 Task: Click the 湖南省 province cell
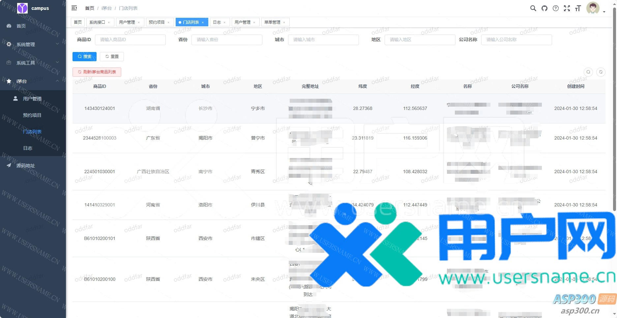point(153,108)
